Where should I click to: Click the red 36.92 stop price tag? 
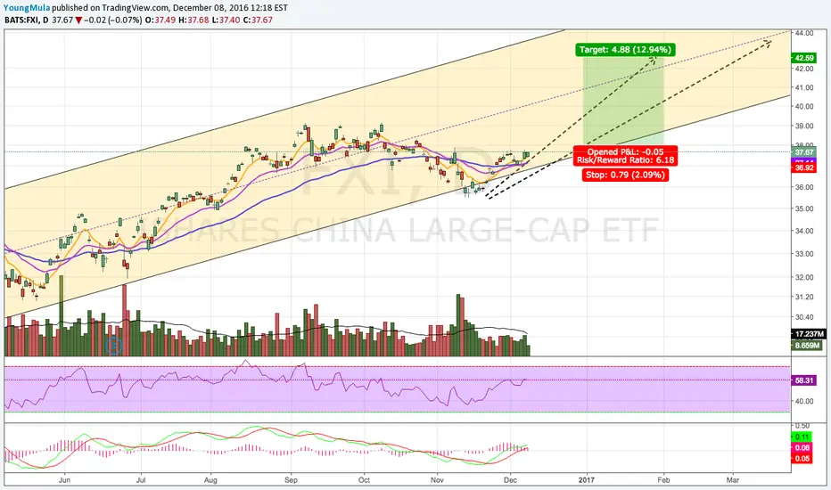coord(804,167)
